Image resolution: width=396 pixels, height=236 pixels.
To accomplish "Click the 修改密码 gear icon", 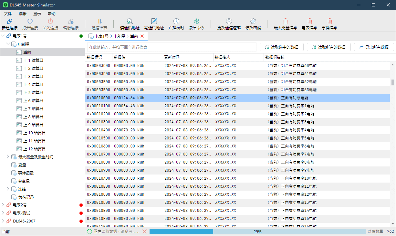I will click(x=253, y=22).
